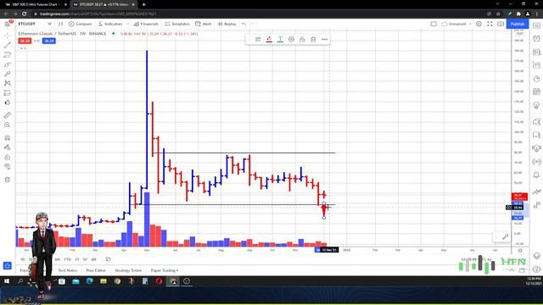This screenshot has width=543, height=305.
Task: Open chart settings gear in top toolbar
Action: point(479,24)
